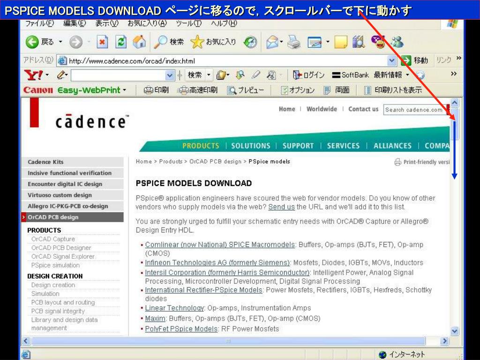Click the pencil icon on the Yahoo toolbar

tap(62, 75)
